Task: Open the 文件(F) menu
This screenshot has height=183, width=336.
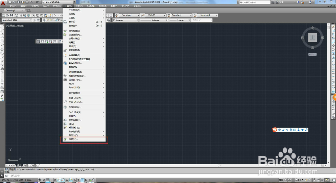Action: click(x=13, y=6)
